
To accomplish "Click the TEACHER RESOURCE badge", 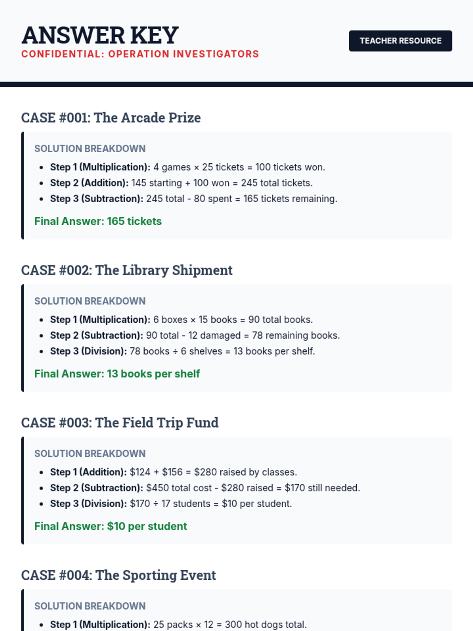I will point(400,41).
